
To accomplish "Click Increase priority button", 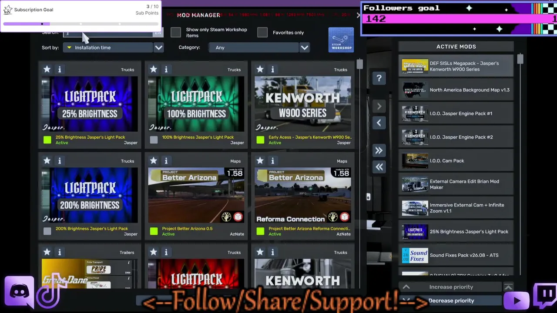I will (x=450, y=287).
